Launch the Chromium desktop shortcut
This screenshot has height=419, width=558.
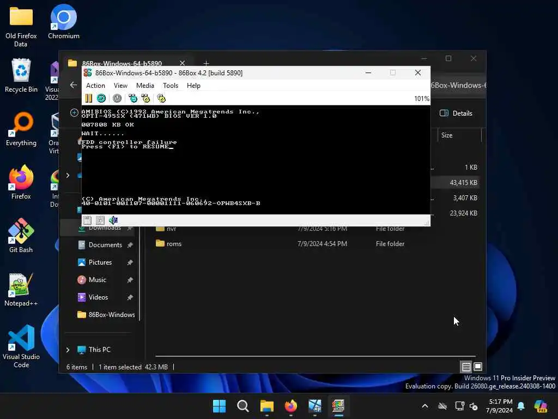[64, 22]
